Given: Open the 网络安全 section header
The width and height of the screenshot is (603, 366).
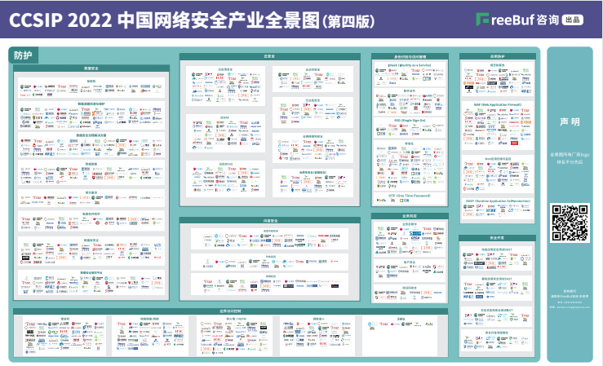Looking at the screenshot, I should click(270, 220).
